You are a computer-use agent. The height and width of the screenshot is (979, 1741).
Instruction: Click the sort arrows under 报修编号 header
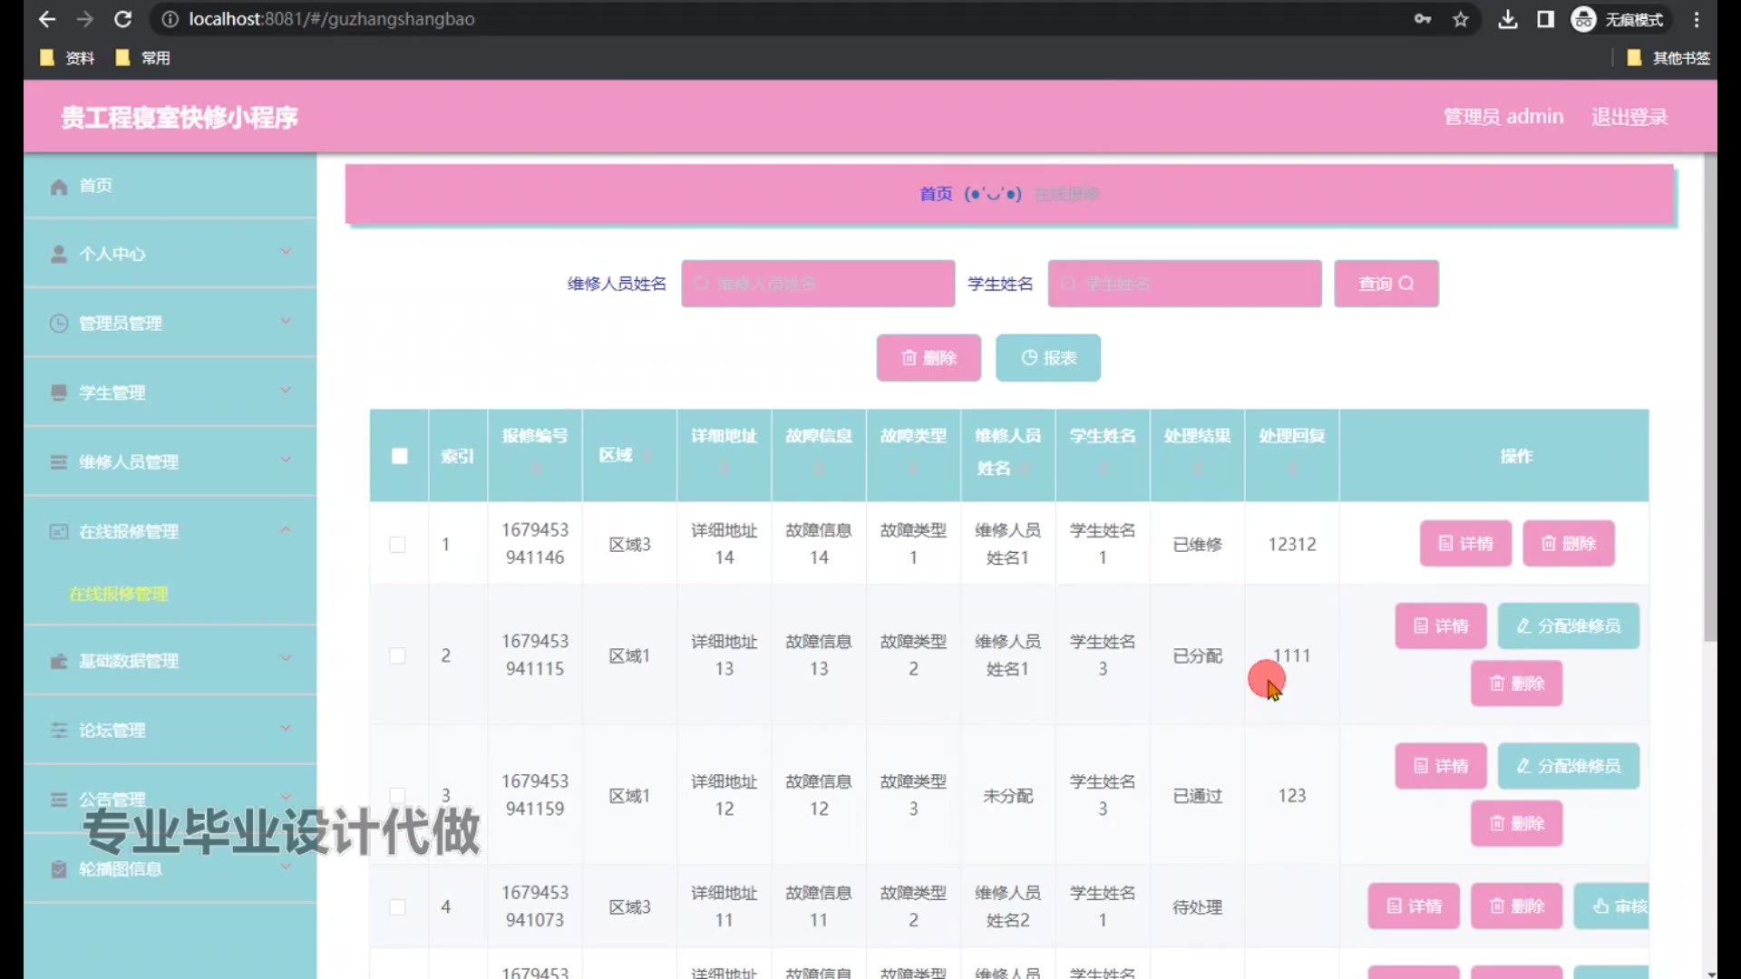coord(536,468)
